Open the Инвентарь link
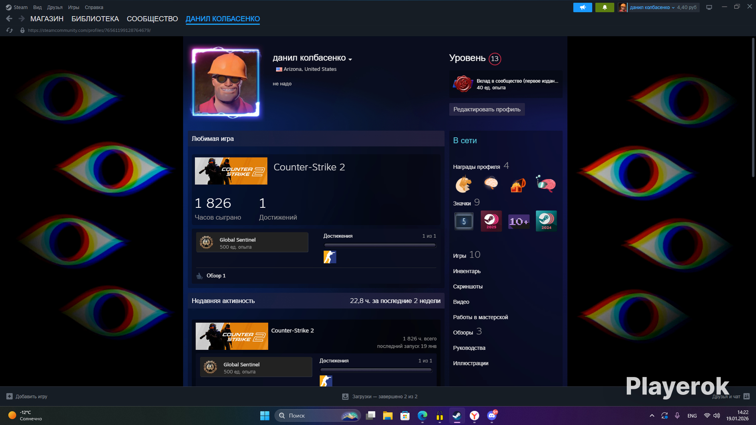The height and width of the screenshot is (425, 756). click(x=467, y=271)
